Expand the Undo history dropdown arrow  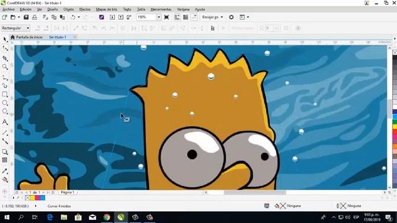[x=79, y=17]
